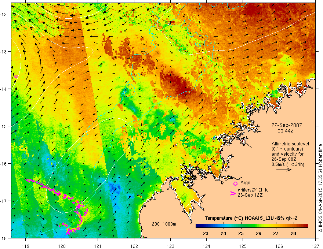Click the magenta Argo circle in the legend
The width and height of the screenshot is (323, 249).
[235, 183]
